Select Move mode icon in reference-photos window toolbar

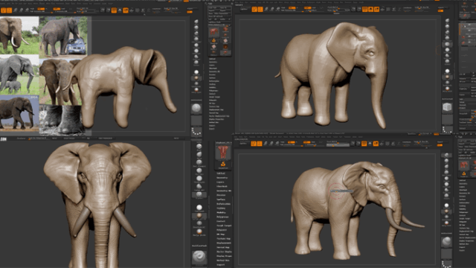pos(16,10)
